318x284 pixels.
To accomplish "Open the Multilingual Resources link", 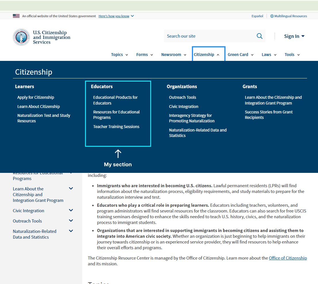I will pos(291,16).
